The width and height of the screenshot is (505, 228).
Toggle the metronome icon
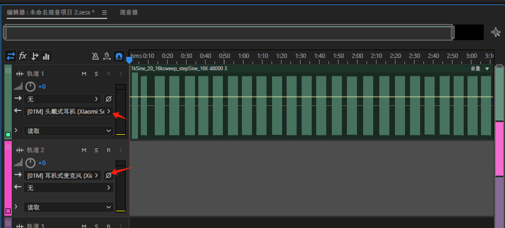96,57
